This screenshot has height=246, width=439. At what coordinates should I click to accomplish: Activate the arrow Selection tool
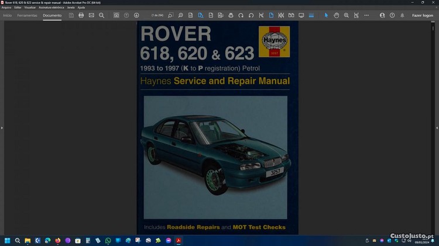pyautogui.click(x=327, y=15)
